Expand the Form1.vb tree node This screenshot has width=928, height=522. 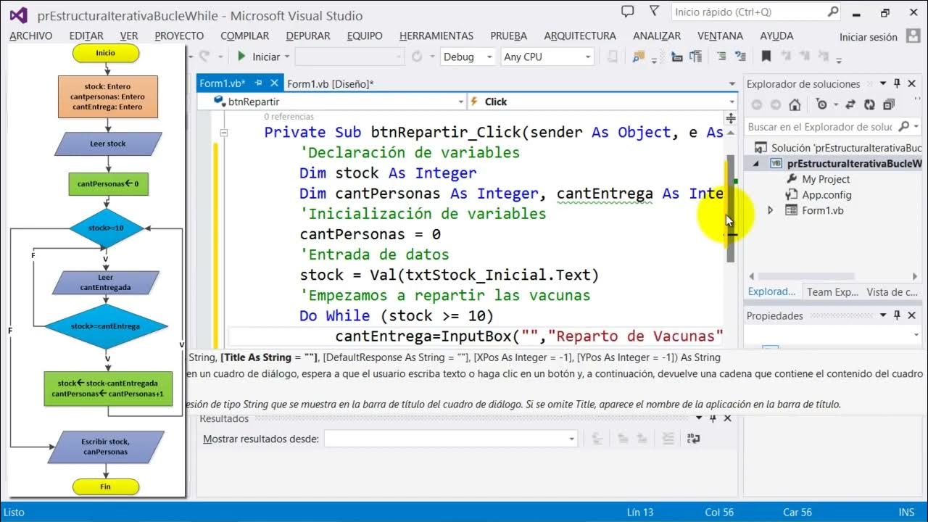click(770, 210)
